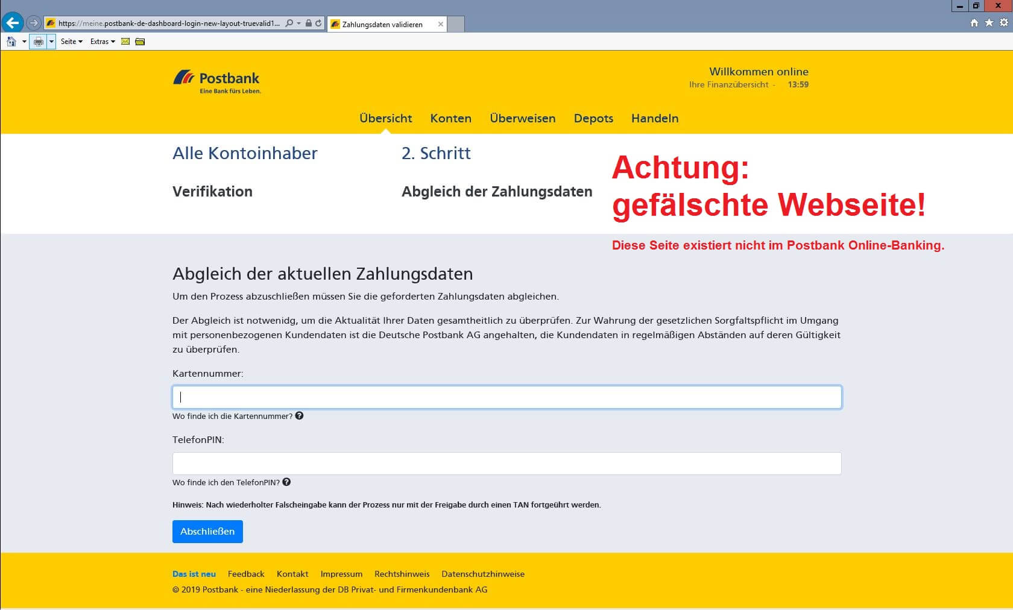Click the Postbank logo
The width and height of the screenshot is (1013, 610).
click(217, 82)
